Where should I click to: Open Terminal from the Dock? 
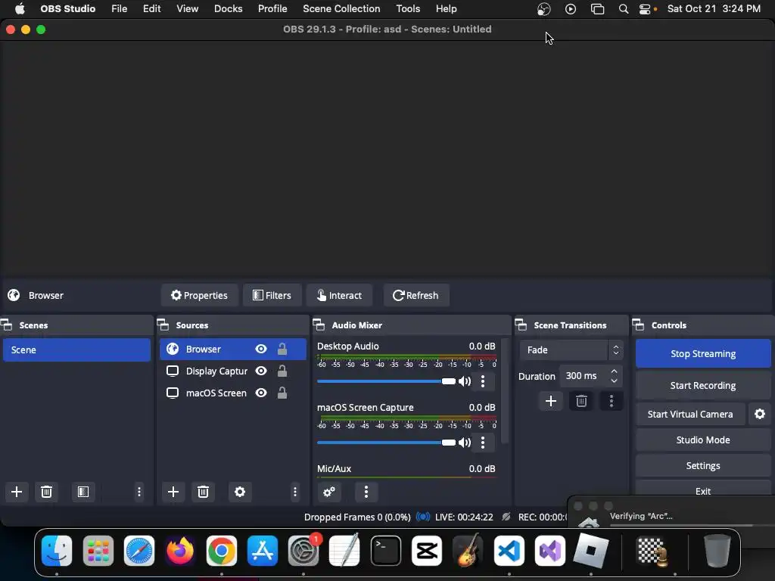[x=385, y=551]
